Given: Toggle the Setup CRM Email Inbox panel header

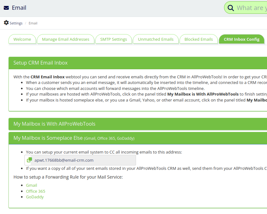Looking at the screenshot, I should point(138,63).
